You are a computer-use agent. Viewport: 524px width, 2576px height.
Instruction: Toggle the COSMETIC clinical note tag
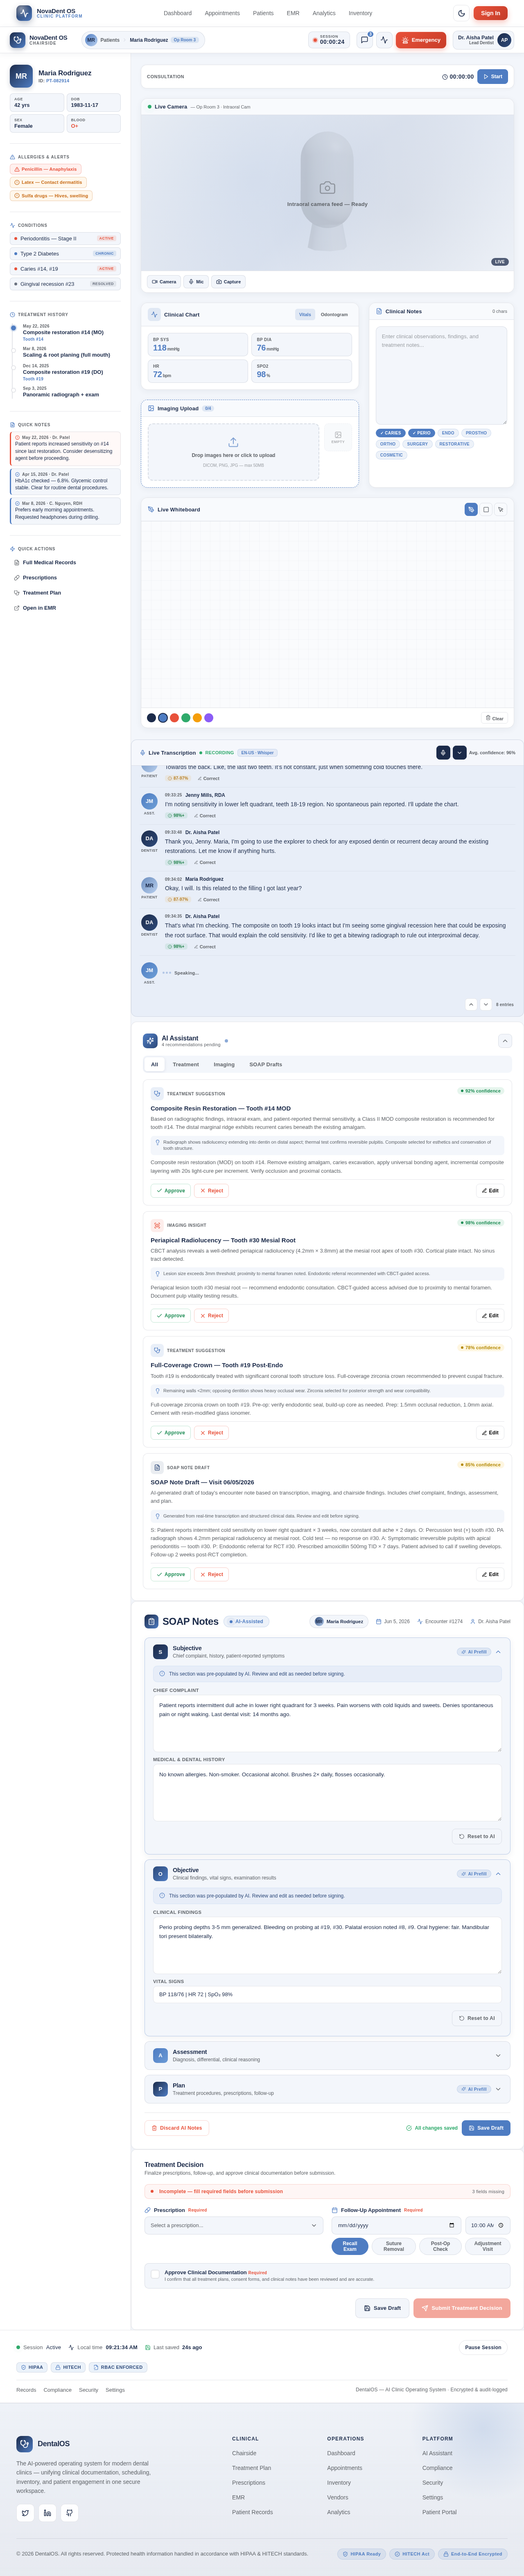click(x=391, y=455)
